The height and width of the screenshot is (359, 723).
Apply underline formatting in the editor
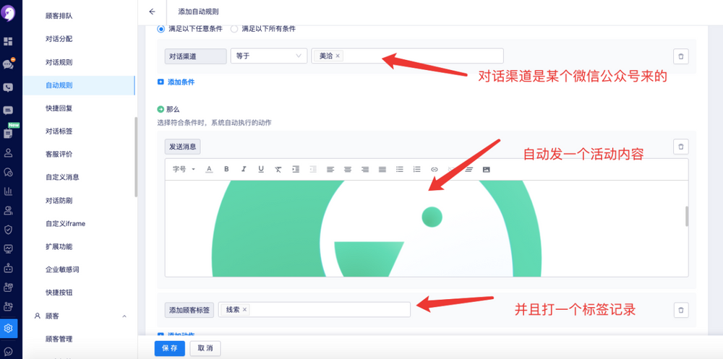[x=261, y=169]
